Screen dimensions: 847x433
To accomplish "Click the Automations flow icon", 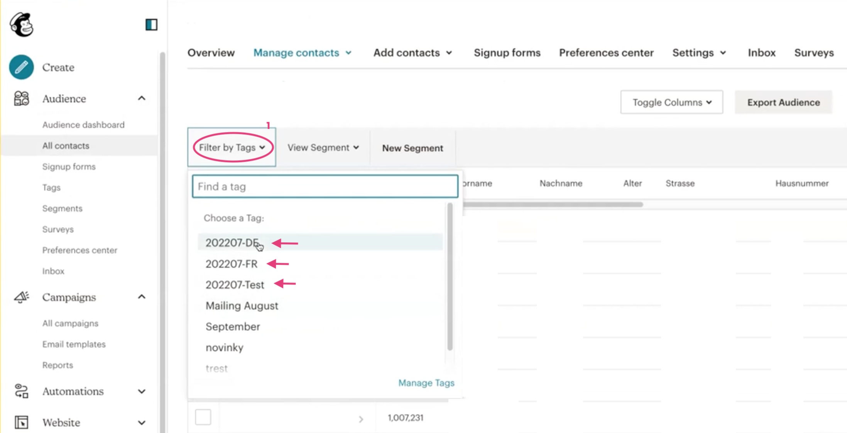I will (22, 391).
